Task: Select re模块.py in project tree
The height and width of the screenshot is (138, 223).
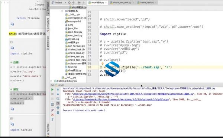Action: (x=72, y=42)
